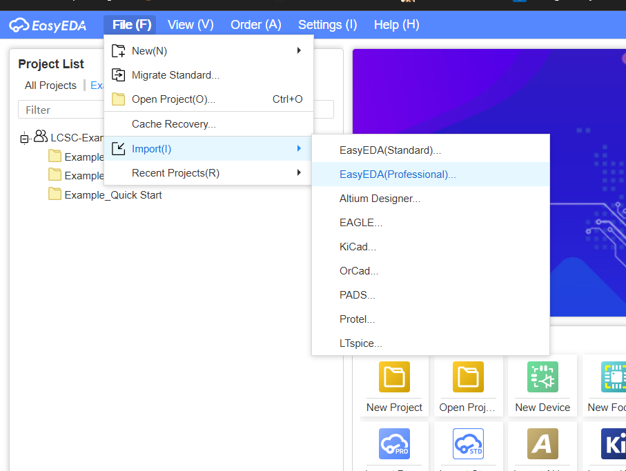Expand the Import(I) submenu arrow
626x471 pixels.
click(x=299, y=148)
